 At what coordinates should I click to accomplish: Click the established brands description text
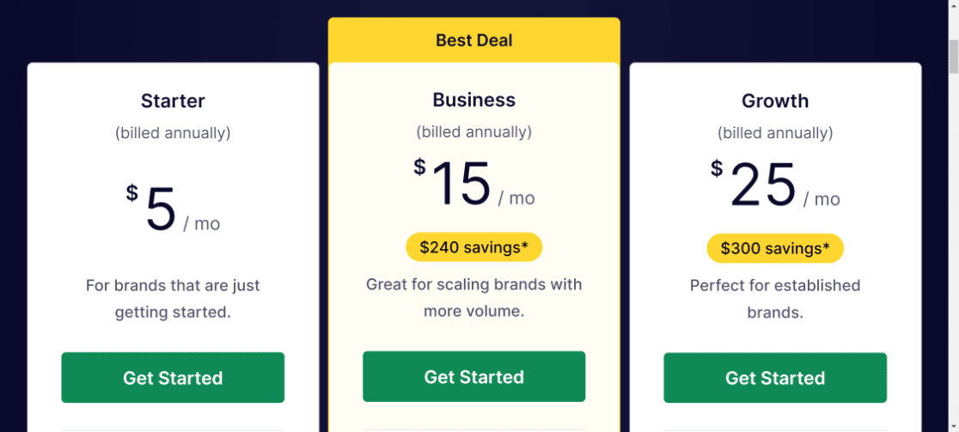775,299
